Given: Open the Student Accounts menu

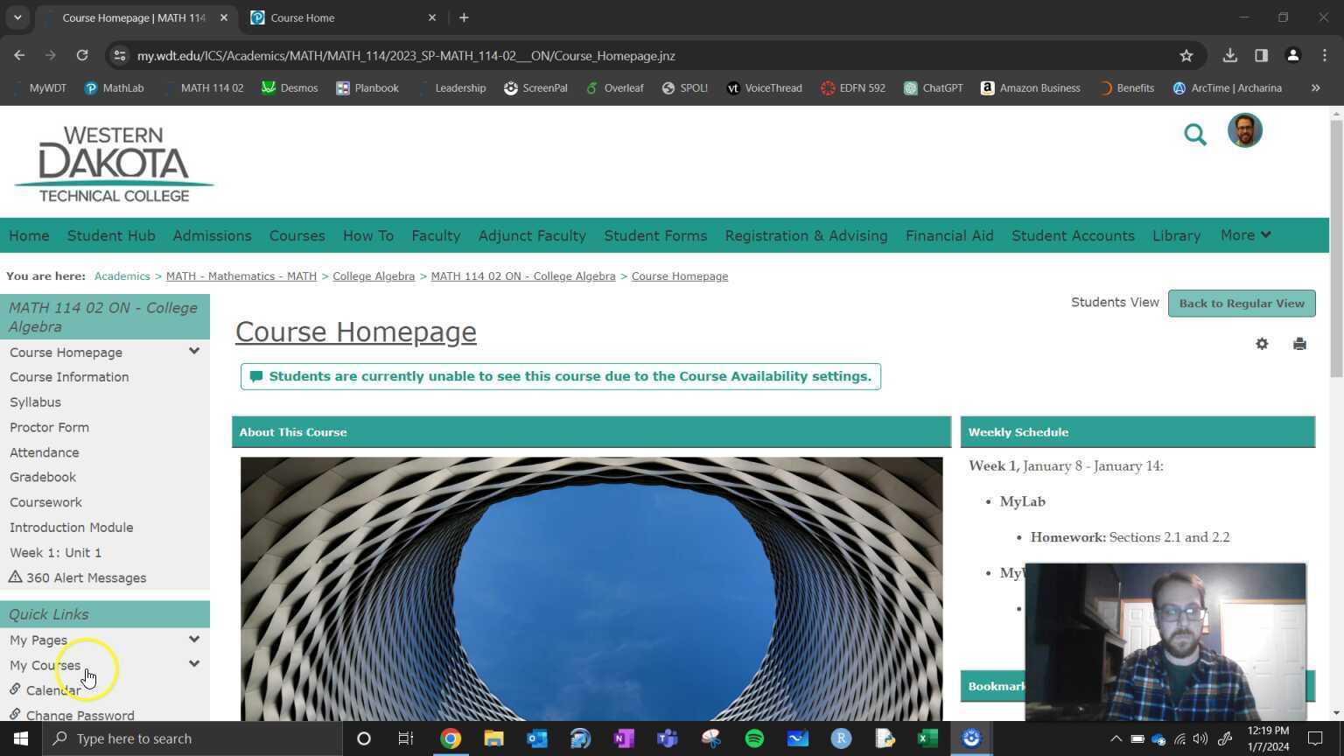Looking at the screenshot, I should [1073, 235].
